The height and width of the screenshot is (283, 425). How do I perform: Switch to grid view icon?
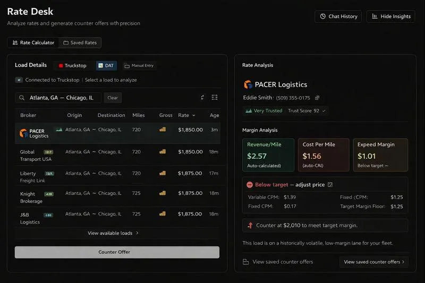tap(215, 97)
